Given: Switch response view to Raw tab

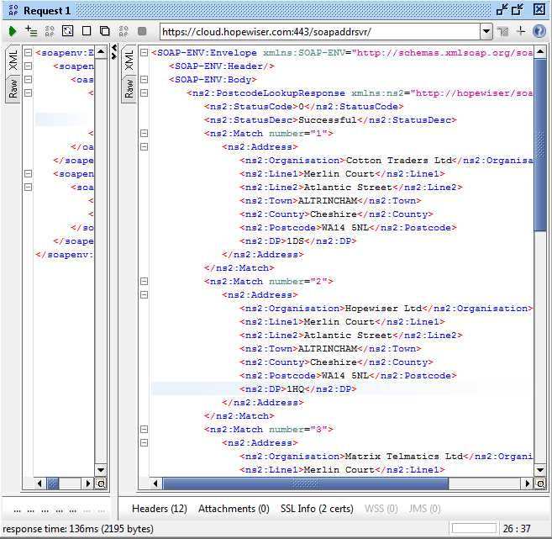Looking at the screenshot, I should [129, 88].
